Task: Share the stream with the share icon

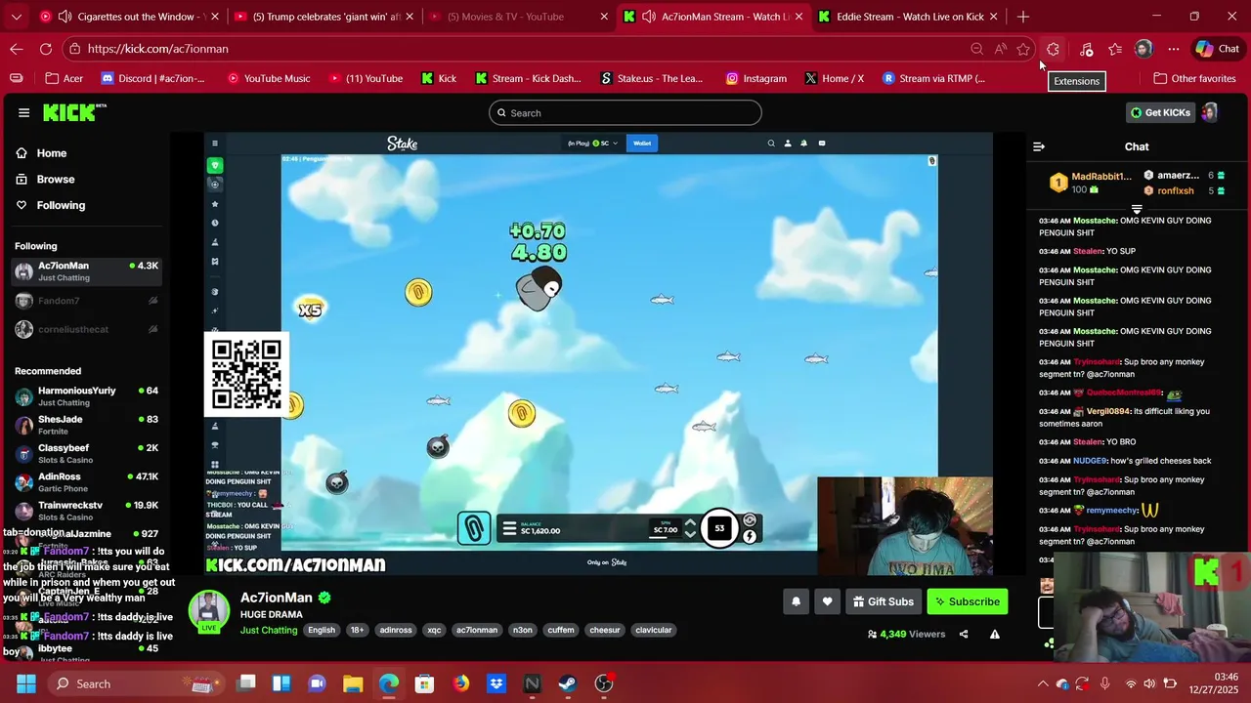Action: click(x=964, y=634)
